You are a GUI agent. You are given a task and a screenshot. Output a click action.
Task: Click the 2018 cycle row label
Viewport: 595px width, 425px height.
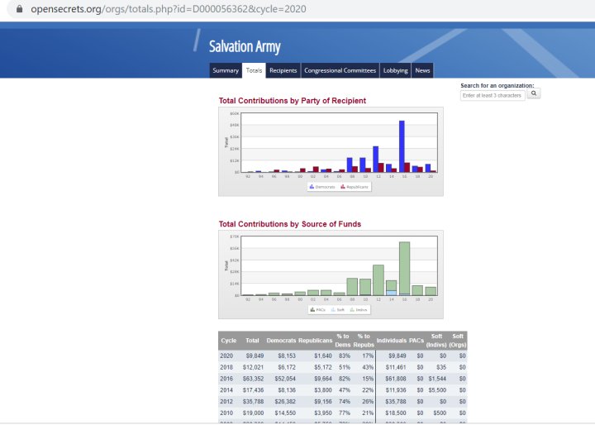point(226,367)
